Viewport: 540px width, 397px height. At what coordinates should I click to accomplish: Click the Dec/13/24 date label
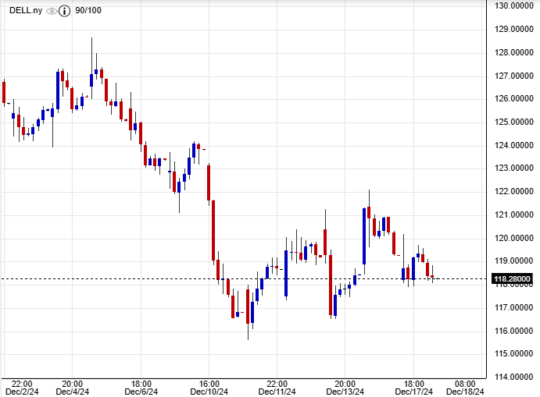pos(345,392)
